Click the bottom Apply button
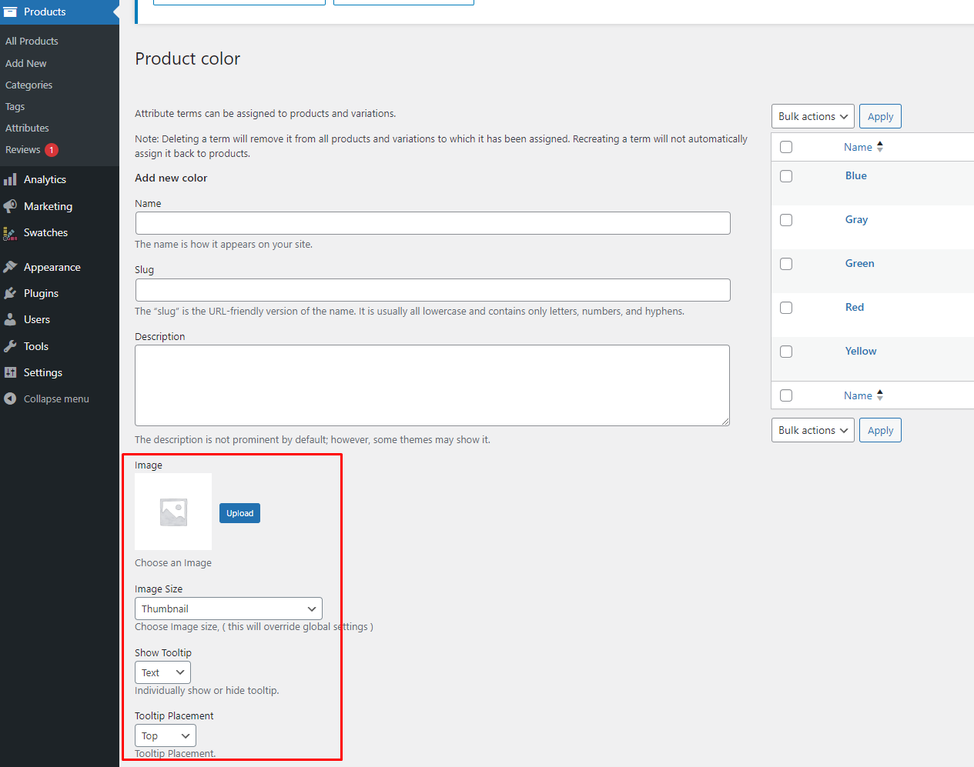Screen dimensions: 974x767 point(880,430)
